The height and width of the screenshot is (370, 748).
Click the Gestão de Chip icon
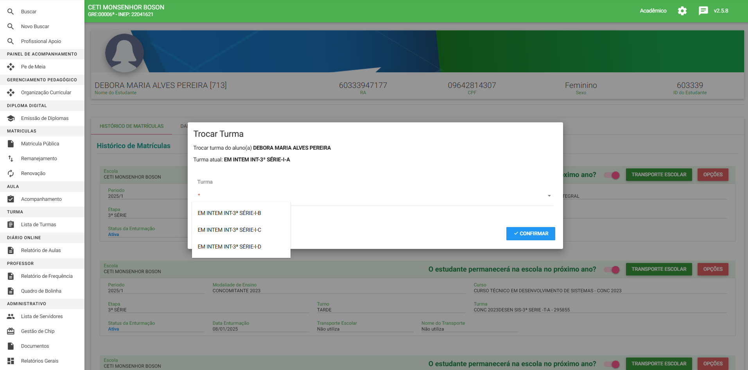point(11,331)
